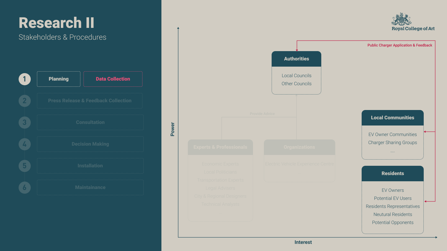The image size is (447, 251).
Task: Select the Local Communities header
Action: [x=393, y=118]
